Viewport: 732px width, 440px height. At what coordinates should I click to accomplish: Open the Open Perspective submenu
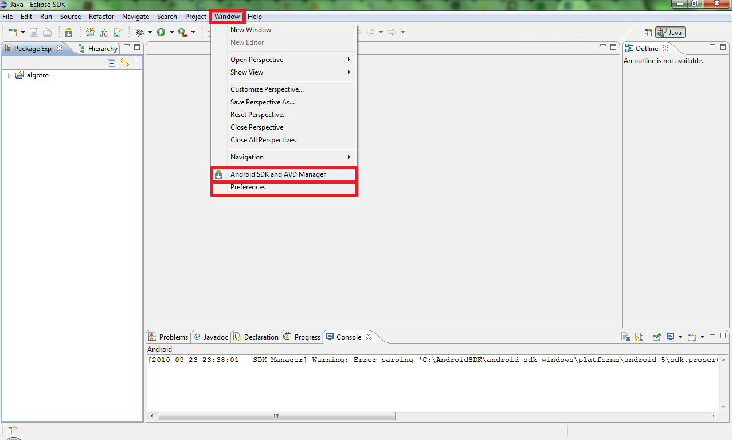point(284,60)
